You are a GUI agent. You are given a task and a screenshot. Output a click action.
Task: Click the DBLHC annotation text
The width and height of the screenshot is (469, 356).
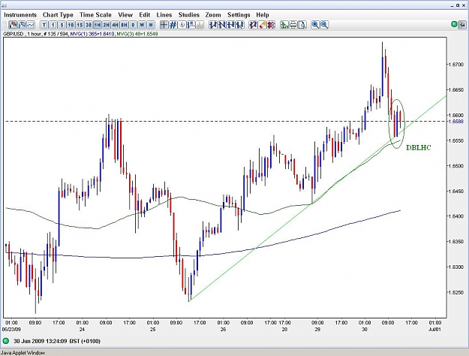[419, 148]
